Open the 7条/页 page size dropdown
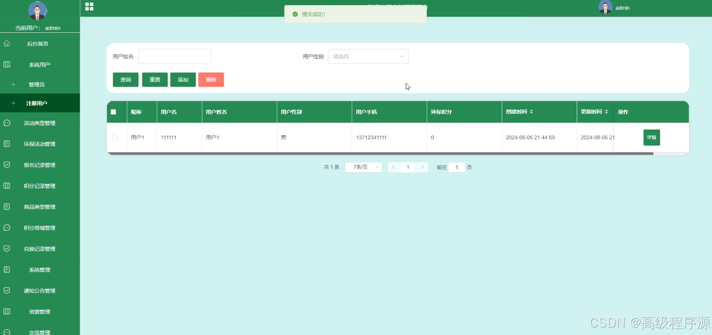The height and width of the screenshot is (335, 712). point(363,167)
